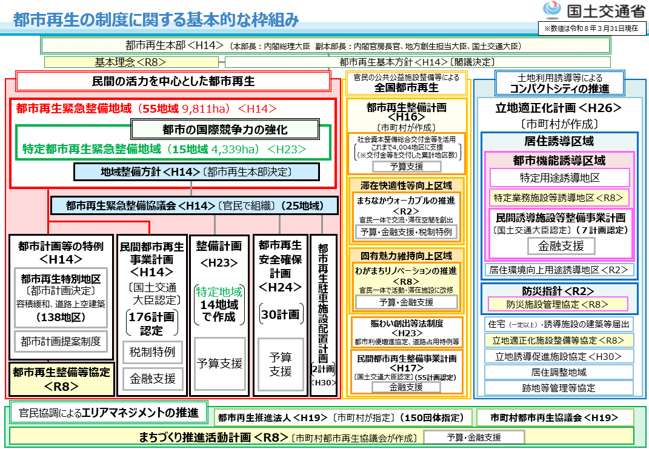
Task: Click 都市再生緊急整備協議会<H14> (25地域) box
Action: coord(195,205)
